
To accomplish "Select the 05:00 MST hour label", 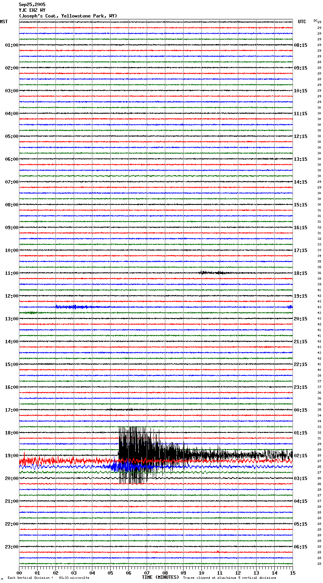I will pos(12,136).
